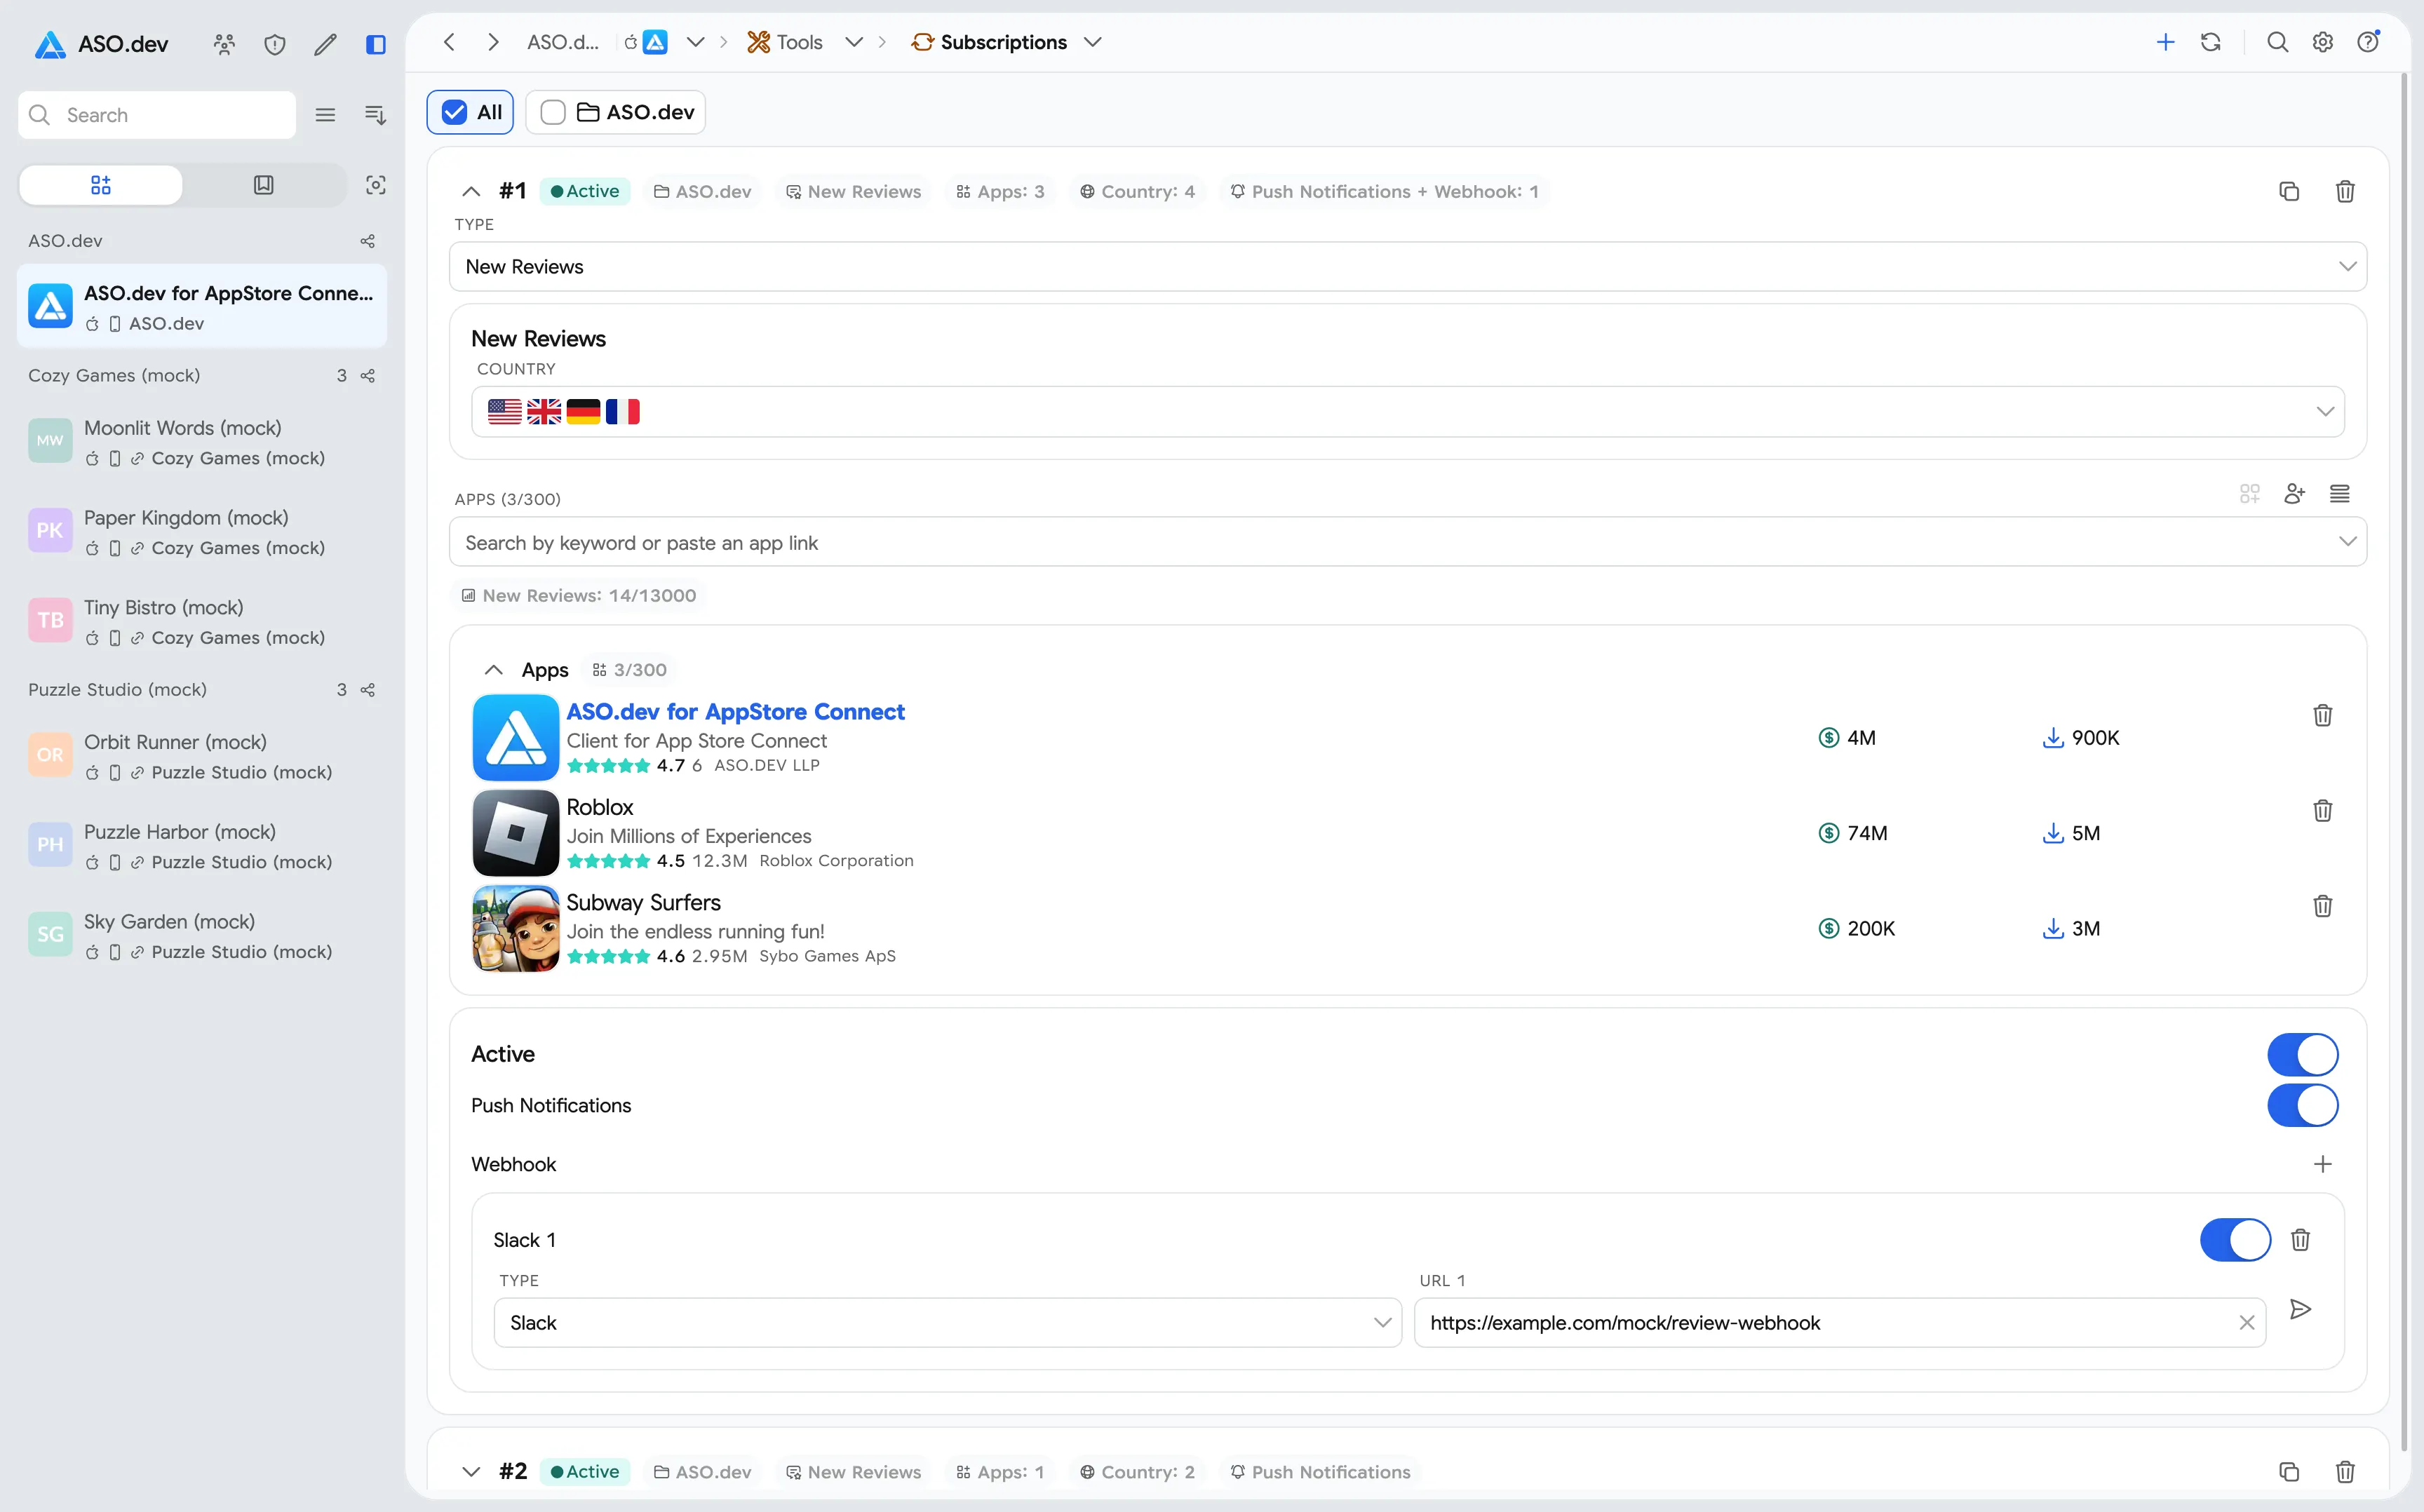
Task: Delete Roblox from the apps list
Action: 2322,810
